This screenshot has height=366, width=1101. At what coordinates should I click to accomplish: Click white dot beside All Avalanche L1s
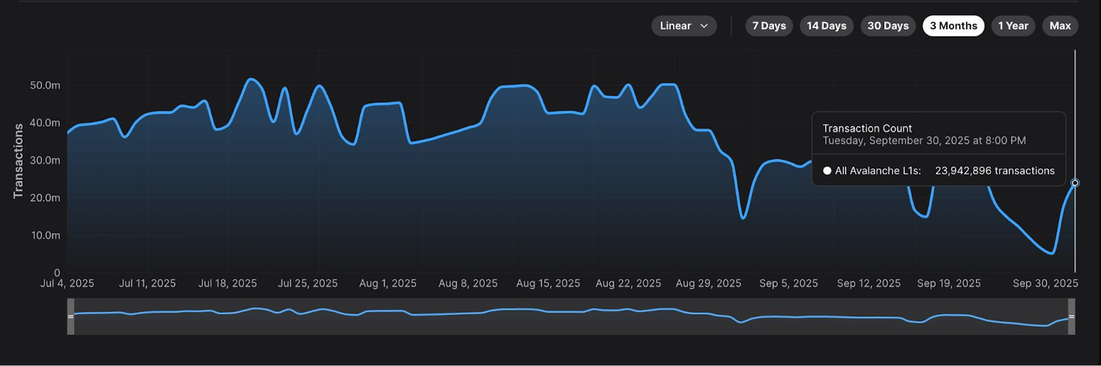827,171
